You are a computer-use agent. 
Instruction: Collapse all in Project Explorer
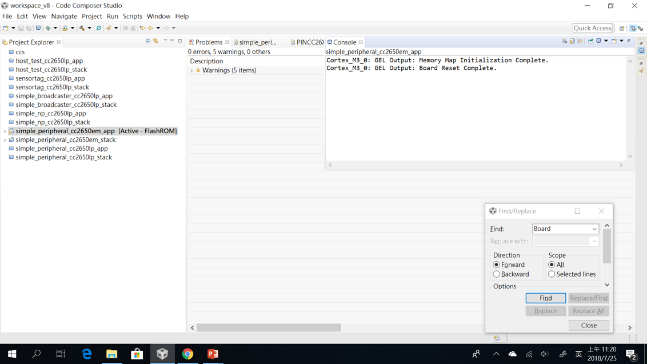point(148,41)
